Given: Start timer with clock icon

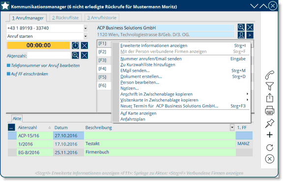Looking at the screenshot, I should tap(75, 46).
